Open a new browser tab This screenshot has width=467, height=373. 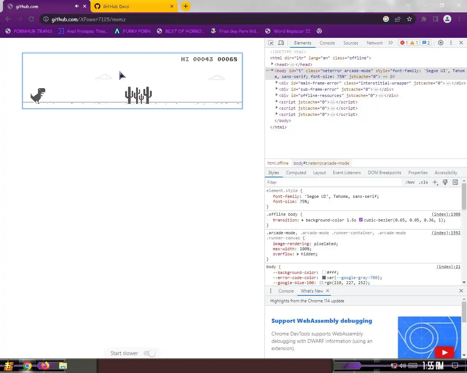pyautogui.click(x=186, y=6)
